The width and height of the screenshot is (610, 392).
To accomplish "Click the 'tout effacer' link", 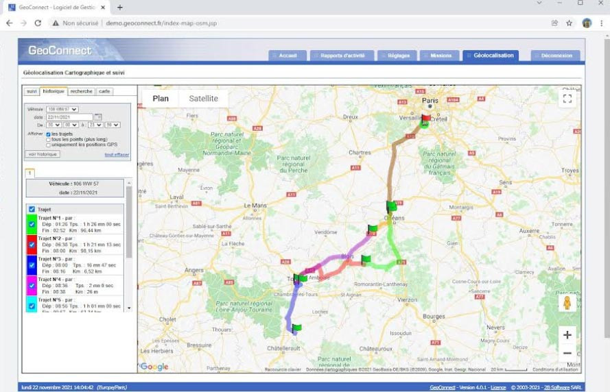I will 117,155.
